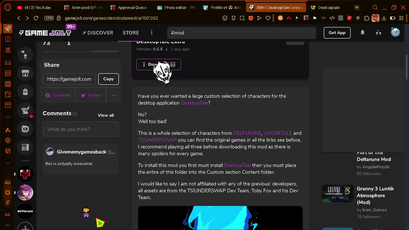Open Givemenygamesback commenter profile
Image resolution: width=409 pixels, height=230 pixels.
click(81, 152)
